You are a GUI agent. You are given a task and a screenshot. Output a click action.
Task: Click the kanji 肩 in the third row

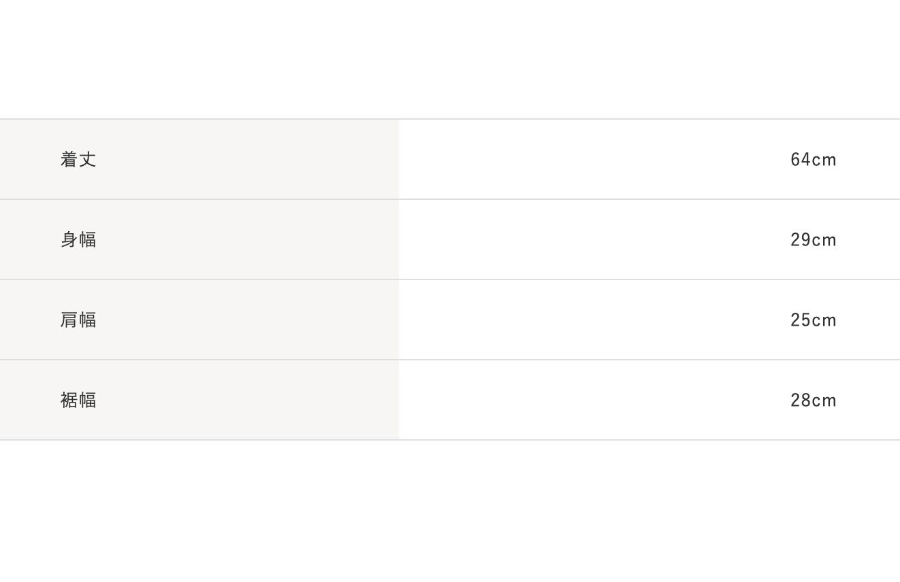pos(69,320)
